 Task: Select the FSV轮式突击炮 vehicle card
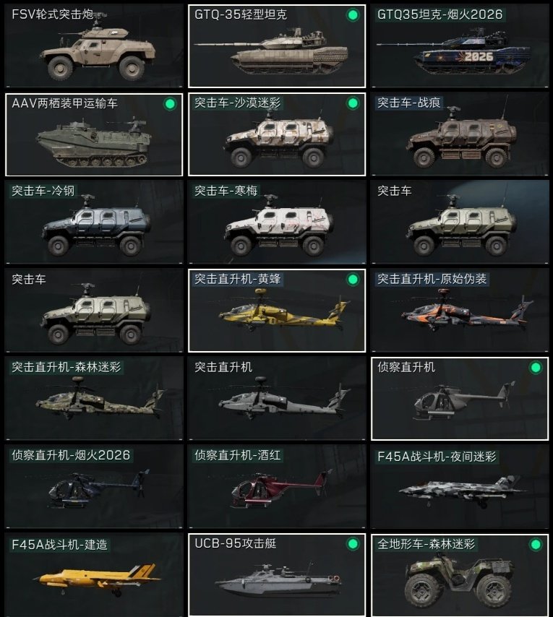click(94, 46)
